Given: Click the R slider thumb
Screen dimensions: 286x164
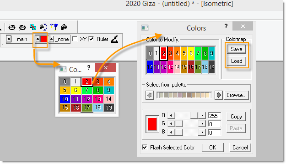Looking at the screenshot, I should (194, 116).
